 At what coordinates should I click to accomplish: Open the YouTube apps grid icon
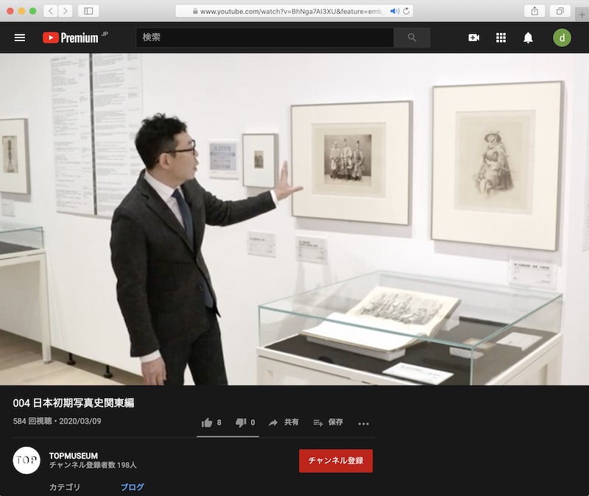point(501,37)
